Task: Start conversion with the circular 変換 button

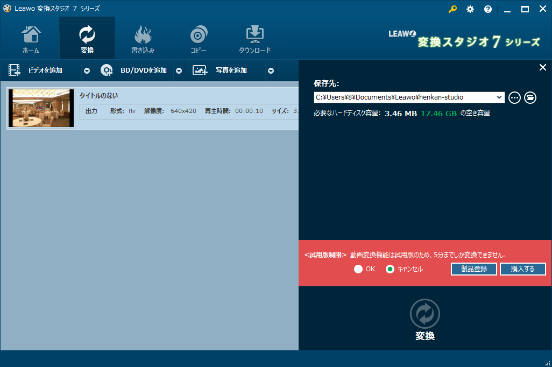Action: coord(424,314)
